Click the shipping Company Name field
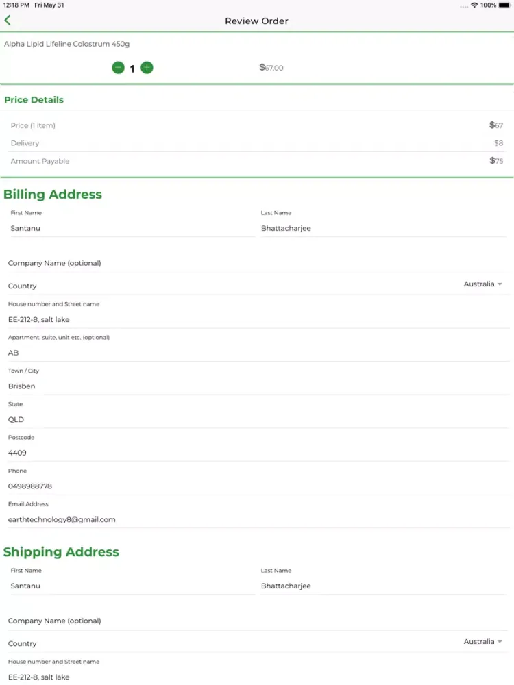514x685 pixels. point(257,621)
